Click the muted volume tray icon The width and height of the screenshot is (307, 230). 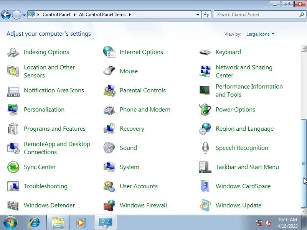tap(268, 223)
